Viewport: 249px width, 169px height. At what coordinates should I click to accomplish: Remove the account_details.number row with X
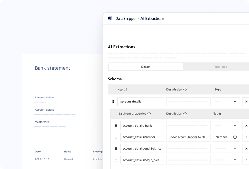coord(246,137)
